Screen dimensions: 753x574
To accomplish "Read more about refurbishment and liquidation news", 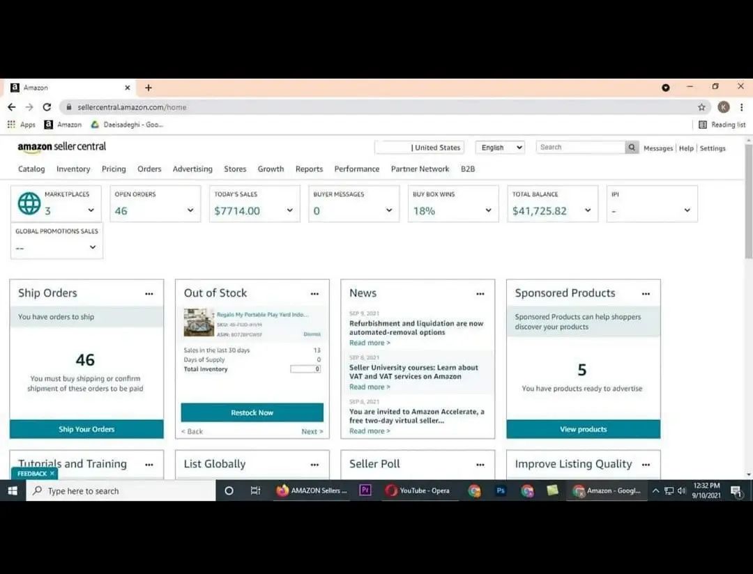I will (x=370, y=343).
